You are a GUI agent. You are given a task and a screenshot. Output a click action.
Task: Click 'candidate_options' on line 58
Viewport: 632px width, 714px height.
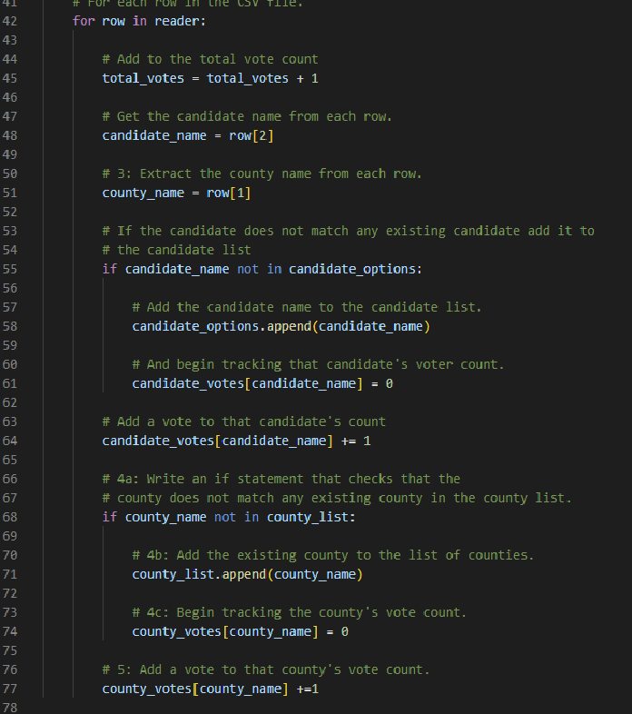[195, 326]
